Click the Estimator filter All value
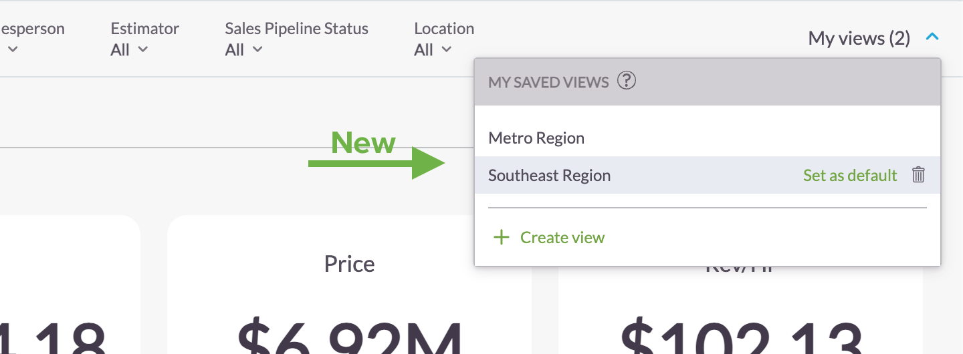 (120, 49)
